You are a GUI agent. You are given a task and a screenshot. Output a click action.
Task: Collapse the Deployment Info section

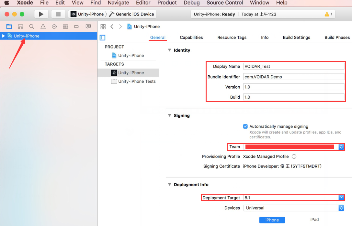(x=169, y=185)
